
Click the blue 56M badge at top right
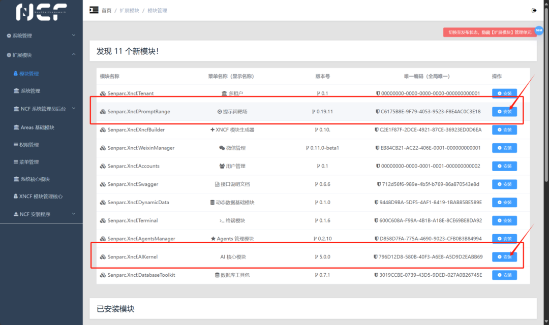point(539,30)
